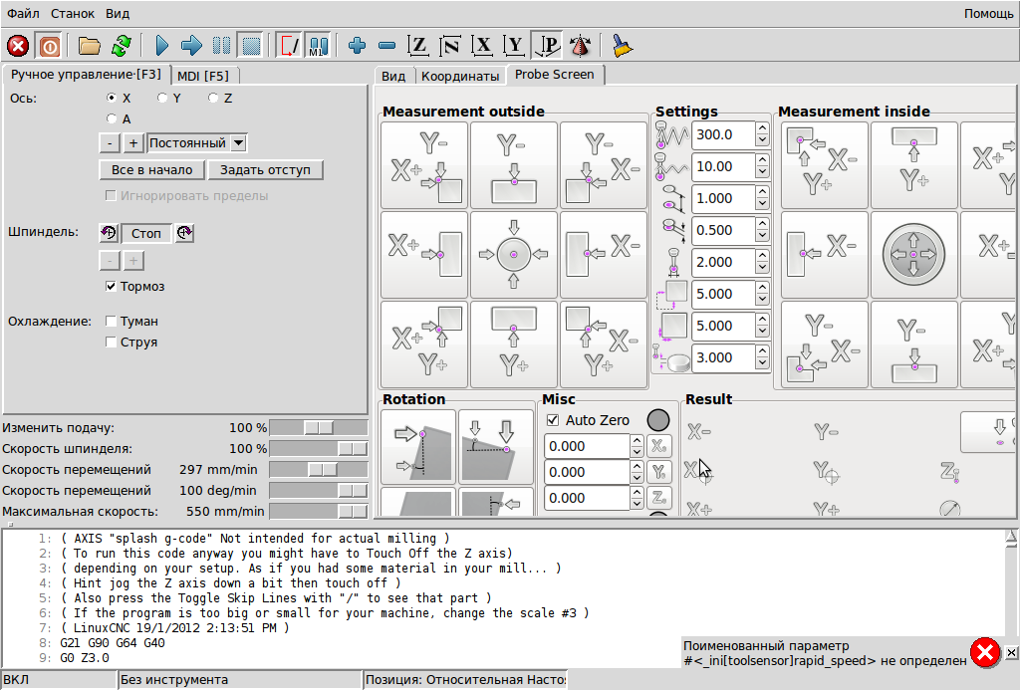Toggle skip lines with slash icon

[x=289, y=46]
